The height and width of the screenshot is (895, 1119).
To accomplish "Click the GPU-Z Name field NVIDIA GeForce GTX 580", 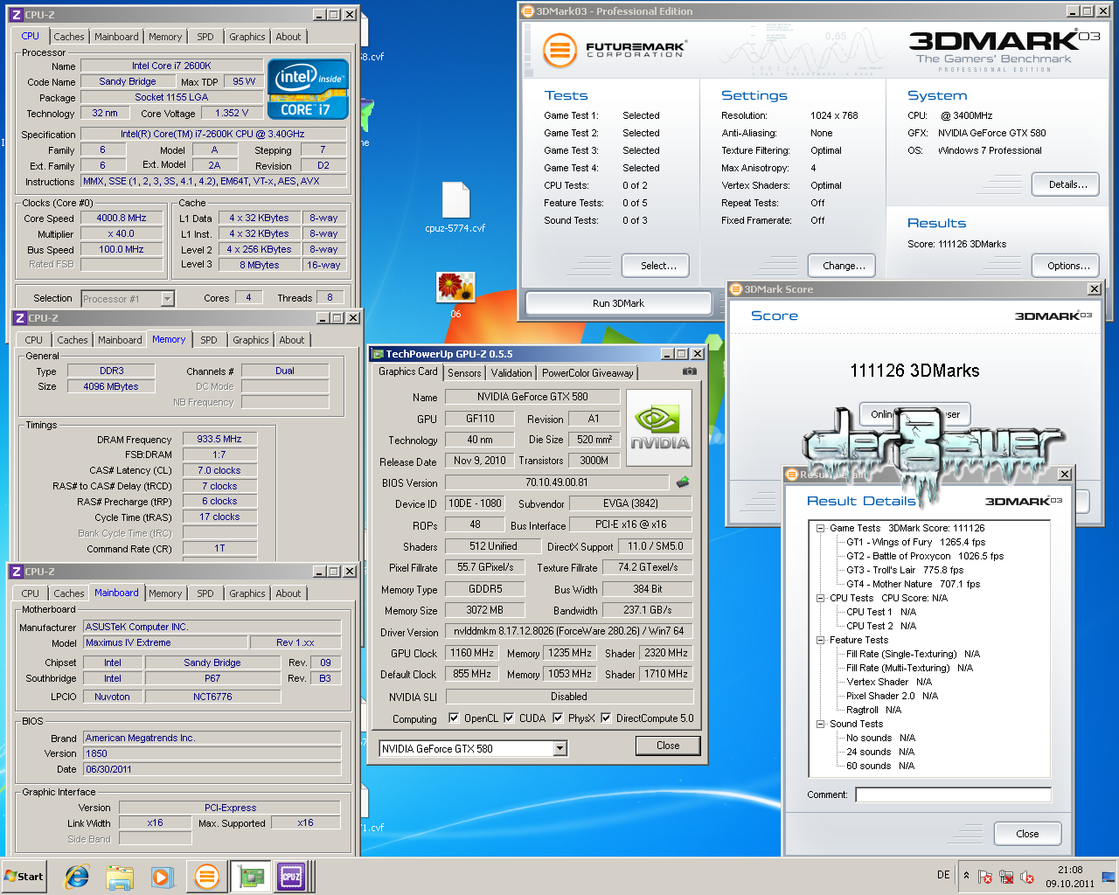I will tap(532, 397).
